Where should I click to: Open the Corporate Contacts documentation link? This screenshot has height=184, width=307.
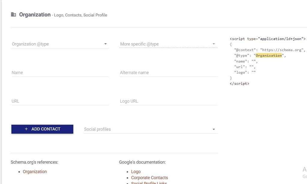click(149, 177)
